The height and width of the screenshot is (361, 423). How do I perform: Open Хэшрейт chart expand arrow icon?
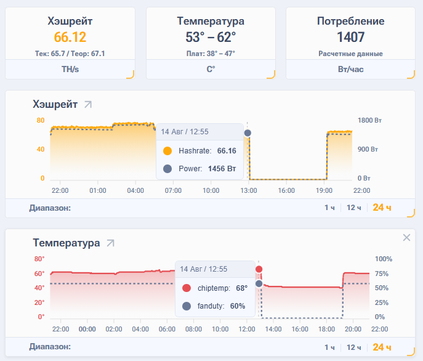coord(88,104)
